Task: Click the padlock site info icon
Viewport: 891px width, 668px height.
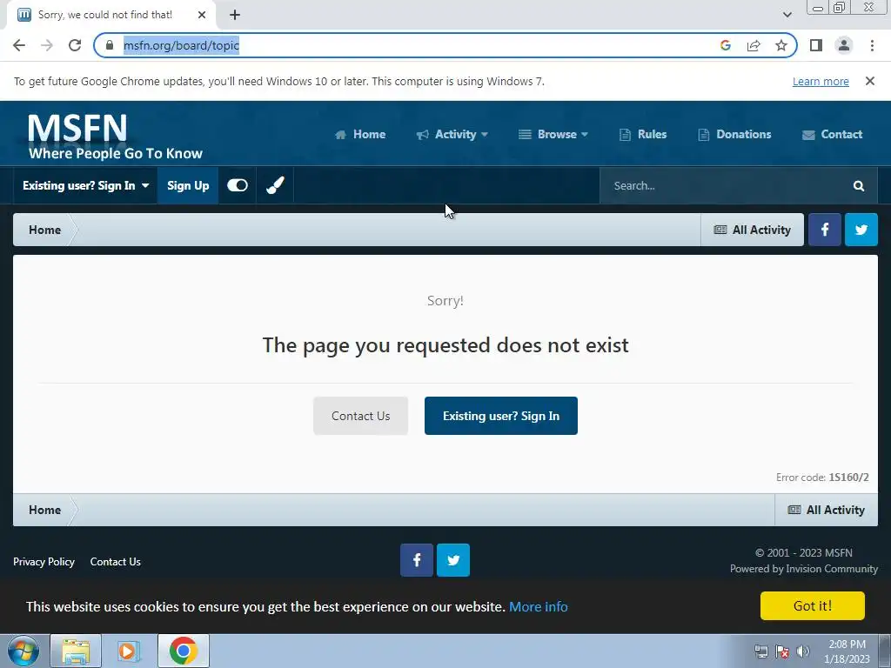Action: pos(110,45)
